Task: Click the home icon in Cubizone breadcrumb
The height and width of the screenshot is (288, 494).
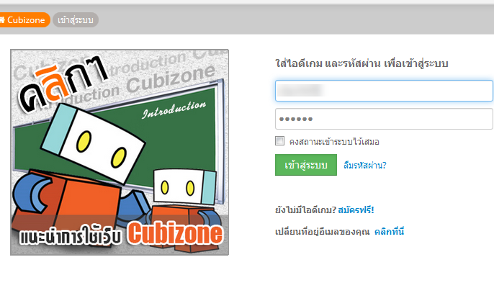Action: pos(2,20)
